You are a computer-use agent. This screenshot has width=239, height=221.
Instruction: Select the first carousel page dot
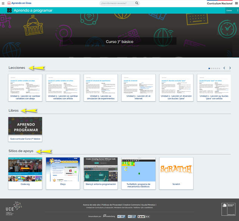(x=209, y=68)
